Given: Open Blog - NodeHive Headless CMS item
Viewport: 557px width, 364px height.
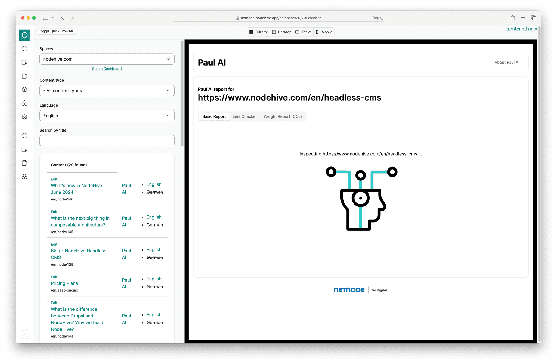Looking at the screenshot, I should tap(78, 254).
